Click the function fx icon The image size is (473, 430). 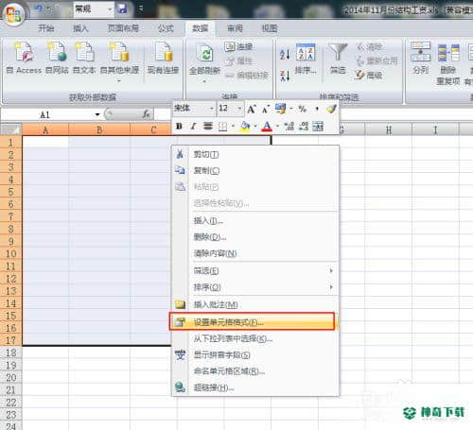[146, 114]
